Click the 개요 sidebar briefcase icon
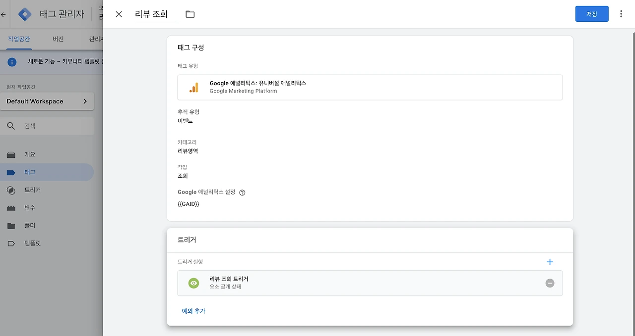Viewport: 635px width, 336px height. point(11,154)
